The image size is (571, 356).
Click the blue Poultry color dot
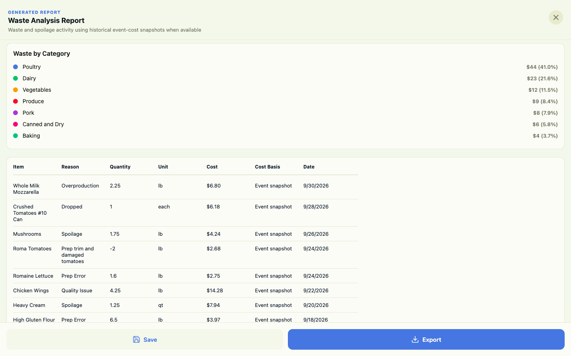[15, 67]
